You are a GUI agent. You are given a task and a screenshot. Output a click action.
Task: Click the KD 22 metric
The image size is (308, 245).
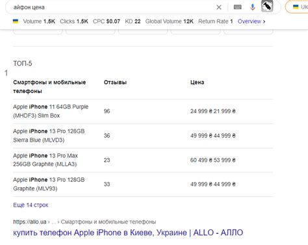click(x=133, y=21)
